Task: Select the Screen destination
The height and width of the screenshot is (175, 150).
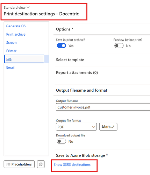Action: pos(12,43)
